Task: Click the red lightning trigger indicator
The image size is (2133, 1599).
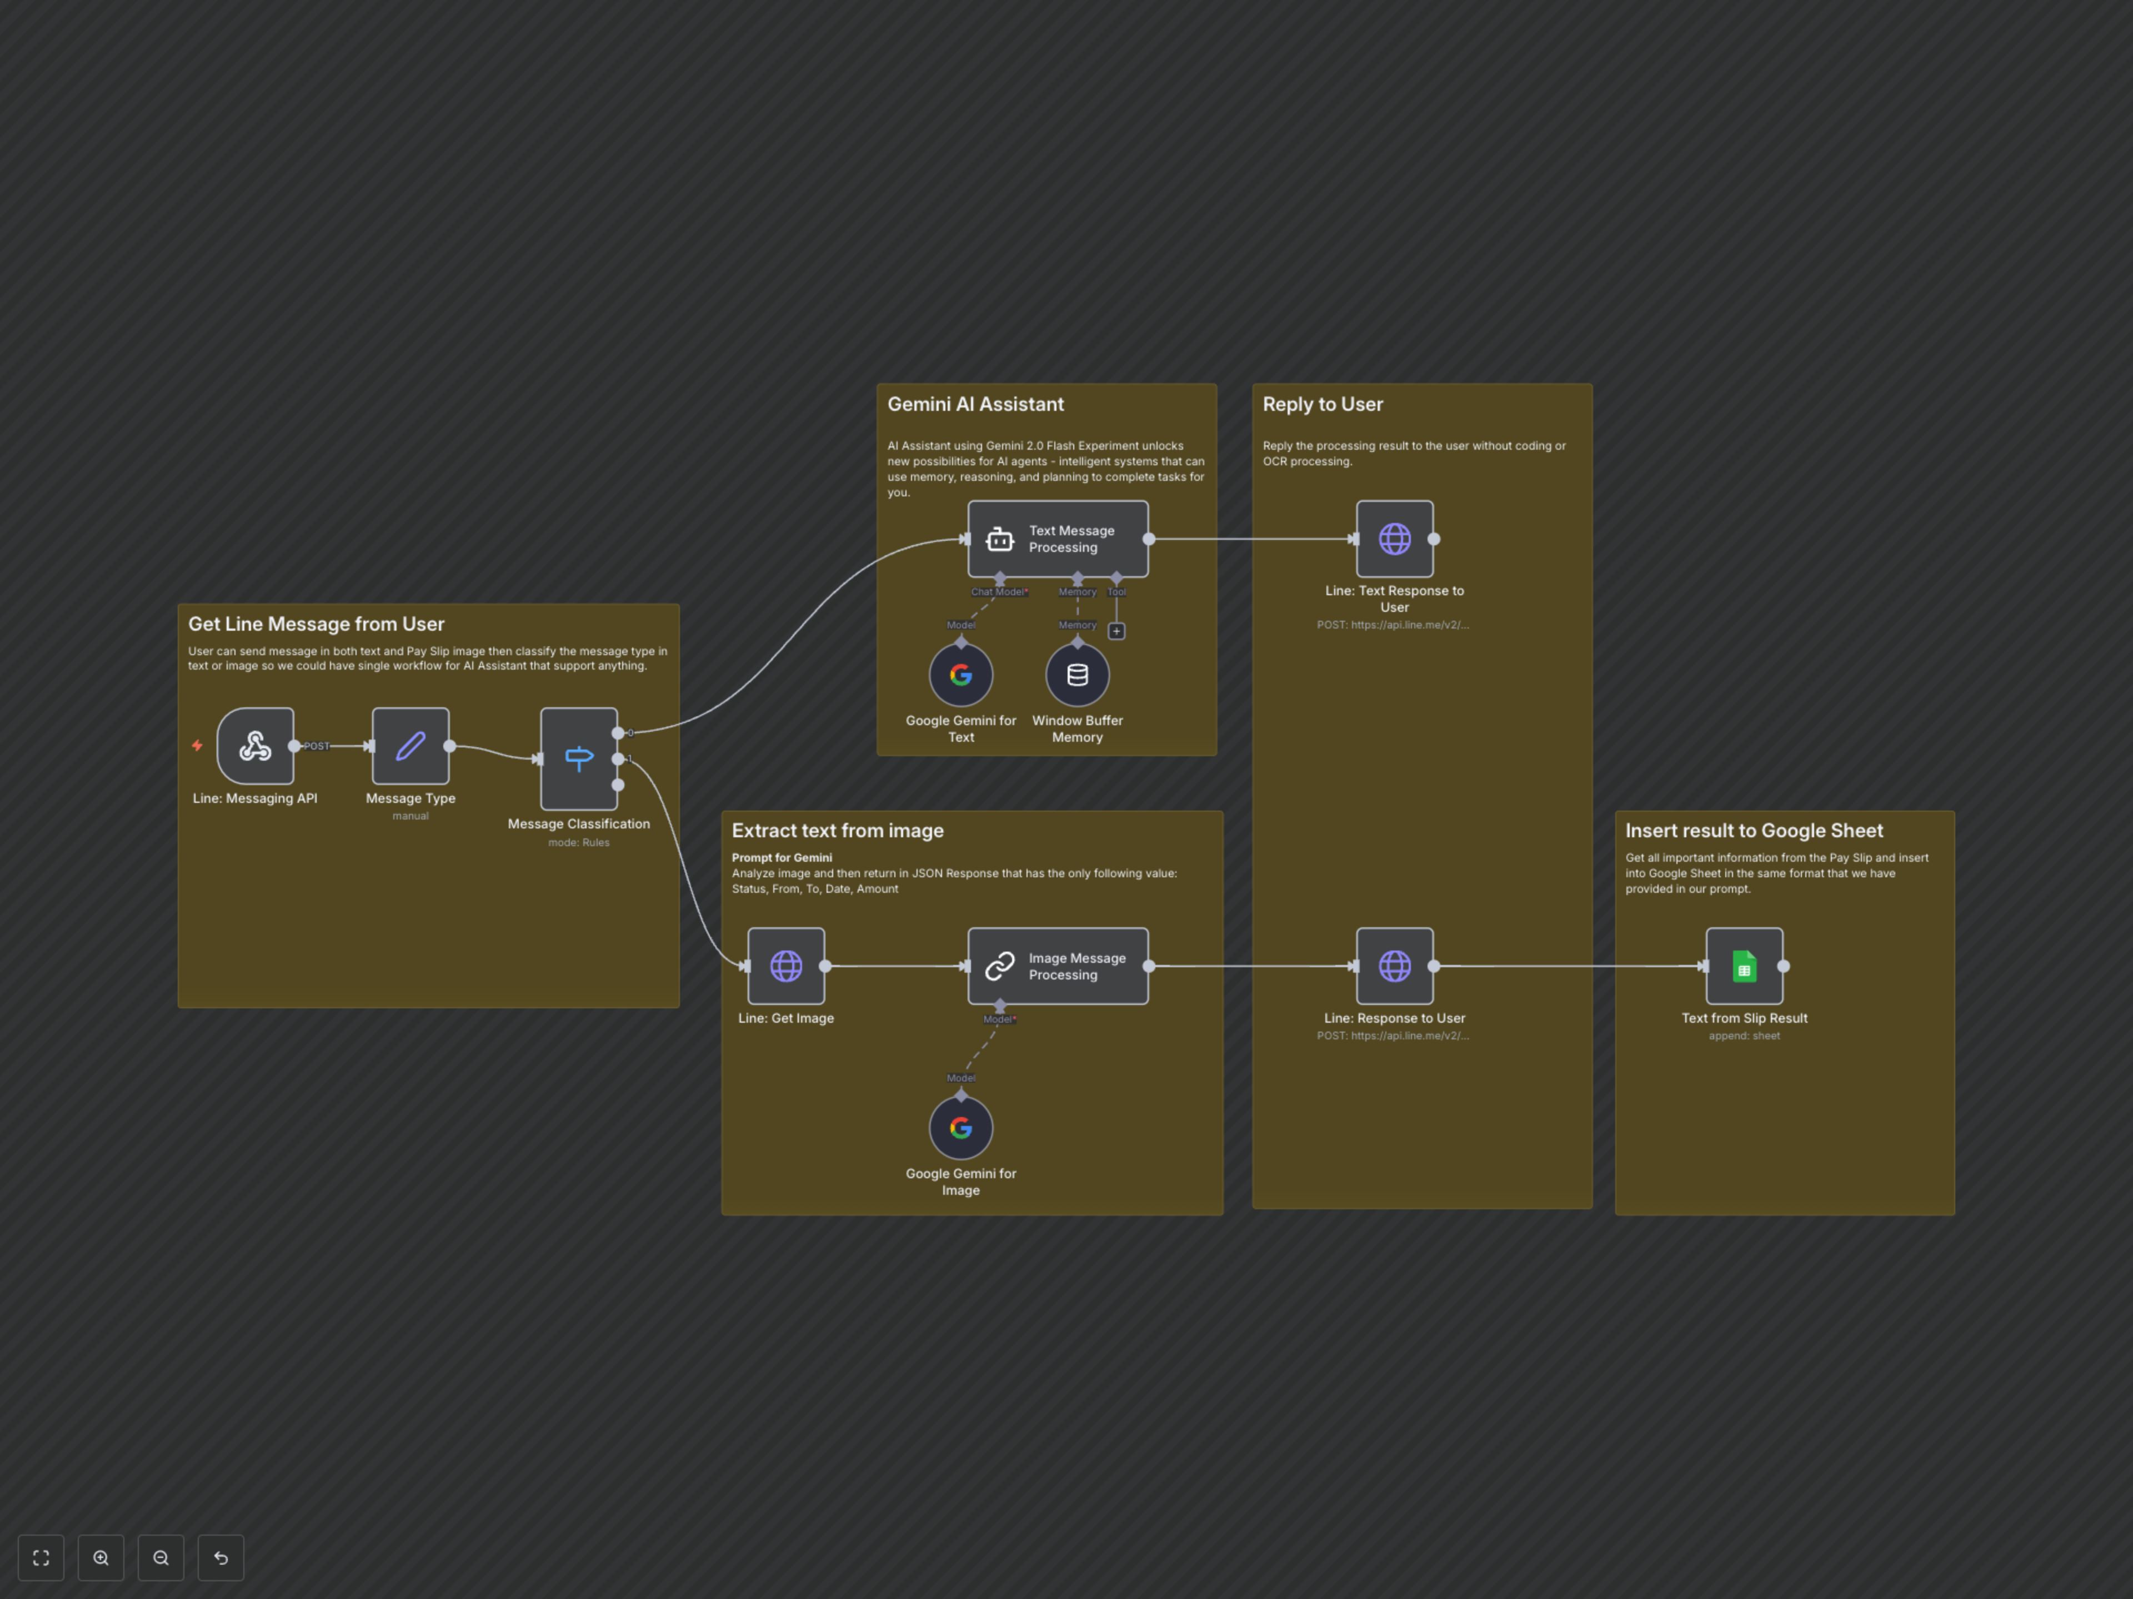Action: click(x=197, y=745)
